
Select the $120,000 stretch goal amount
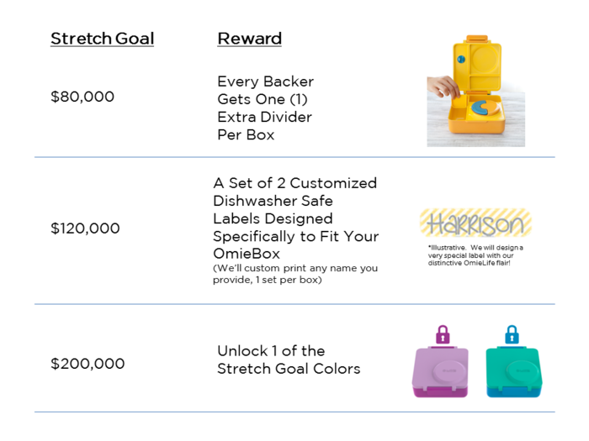[x=85, y=228]
